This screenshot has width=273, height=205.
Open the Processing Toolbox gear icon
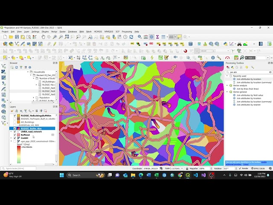coord(151,37)
